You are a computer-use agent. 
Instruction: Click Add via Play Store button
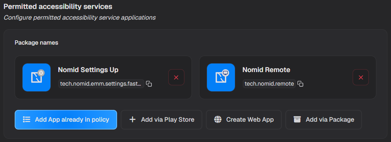click(161, 120)
